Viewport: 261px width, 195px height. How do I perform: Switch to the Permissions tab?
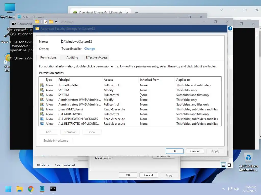click(48, 57)
